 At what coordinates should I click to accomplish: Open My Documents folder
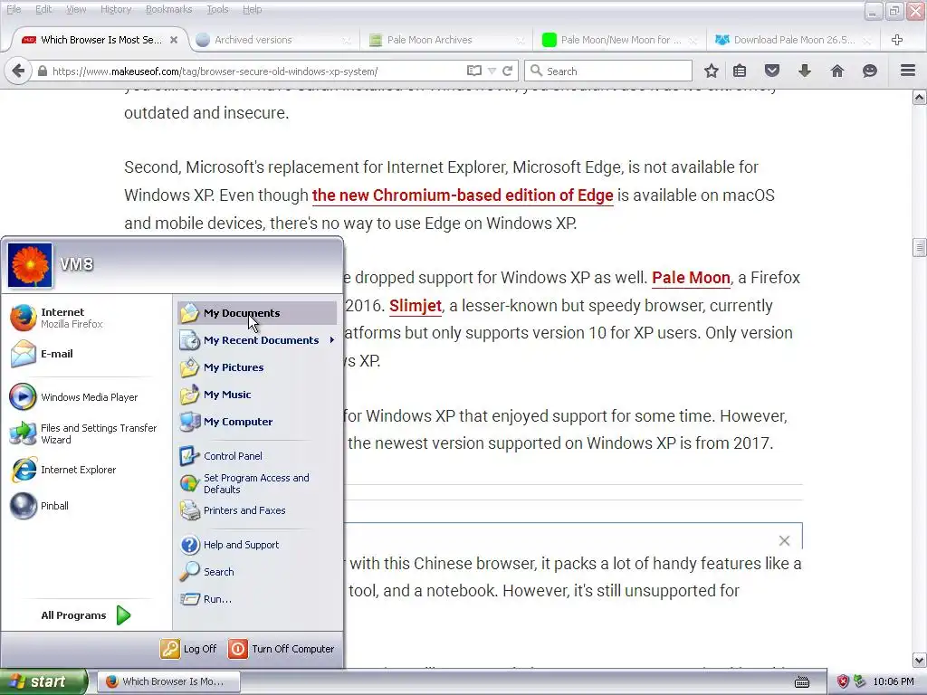pos(257,312)
